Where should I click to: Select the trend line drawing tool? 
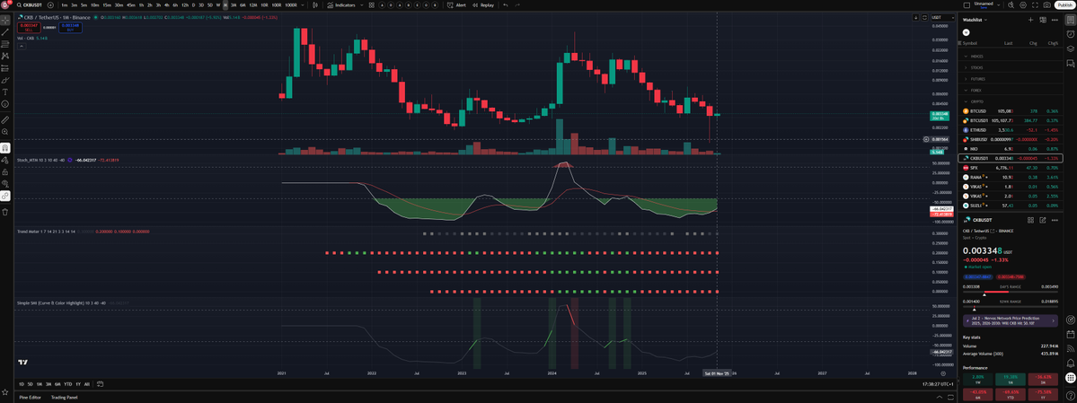point(6,32)
